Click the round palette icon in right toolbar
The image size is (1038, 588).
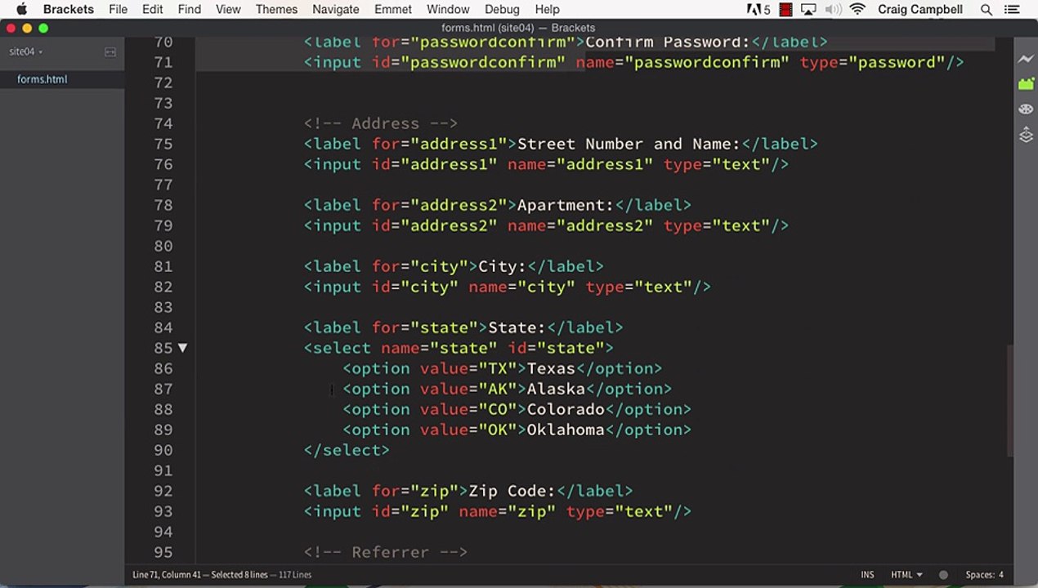(1026, 109)
